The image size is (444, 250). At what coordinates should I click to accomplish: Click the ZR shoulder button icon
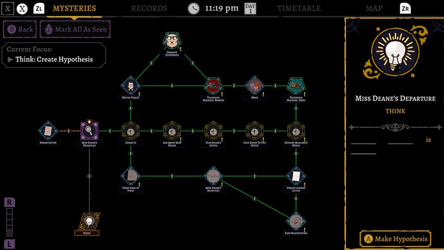pos(406,8)
